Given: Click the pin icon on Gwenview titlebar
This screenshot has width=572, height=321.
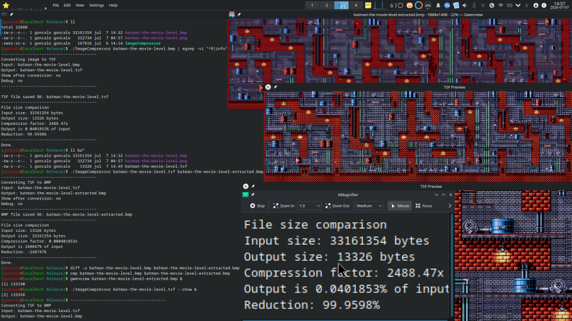Looking at the screenshot, I should 239,14.
